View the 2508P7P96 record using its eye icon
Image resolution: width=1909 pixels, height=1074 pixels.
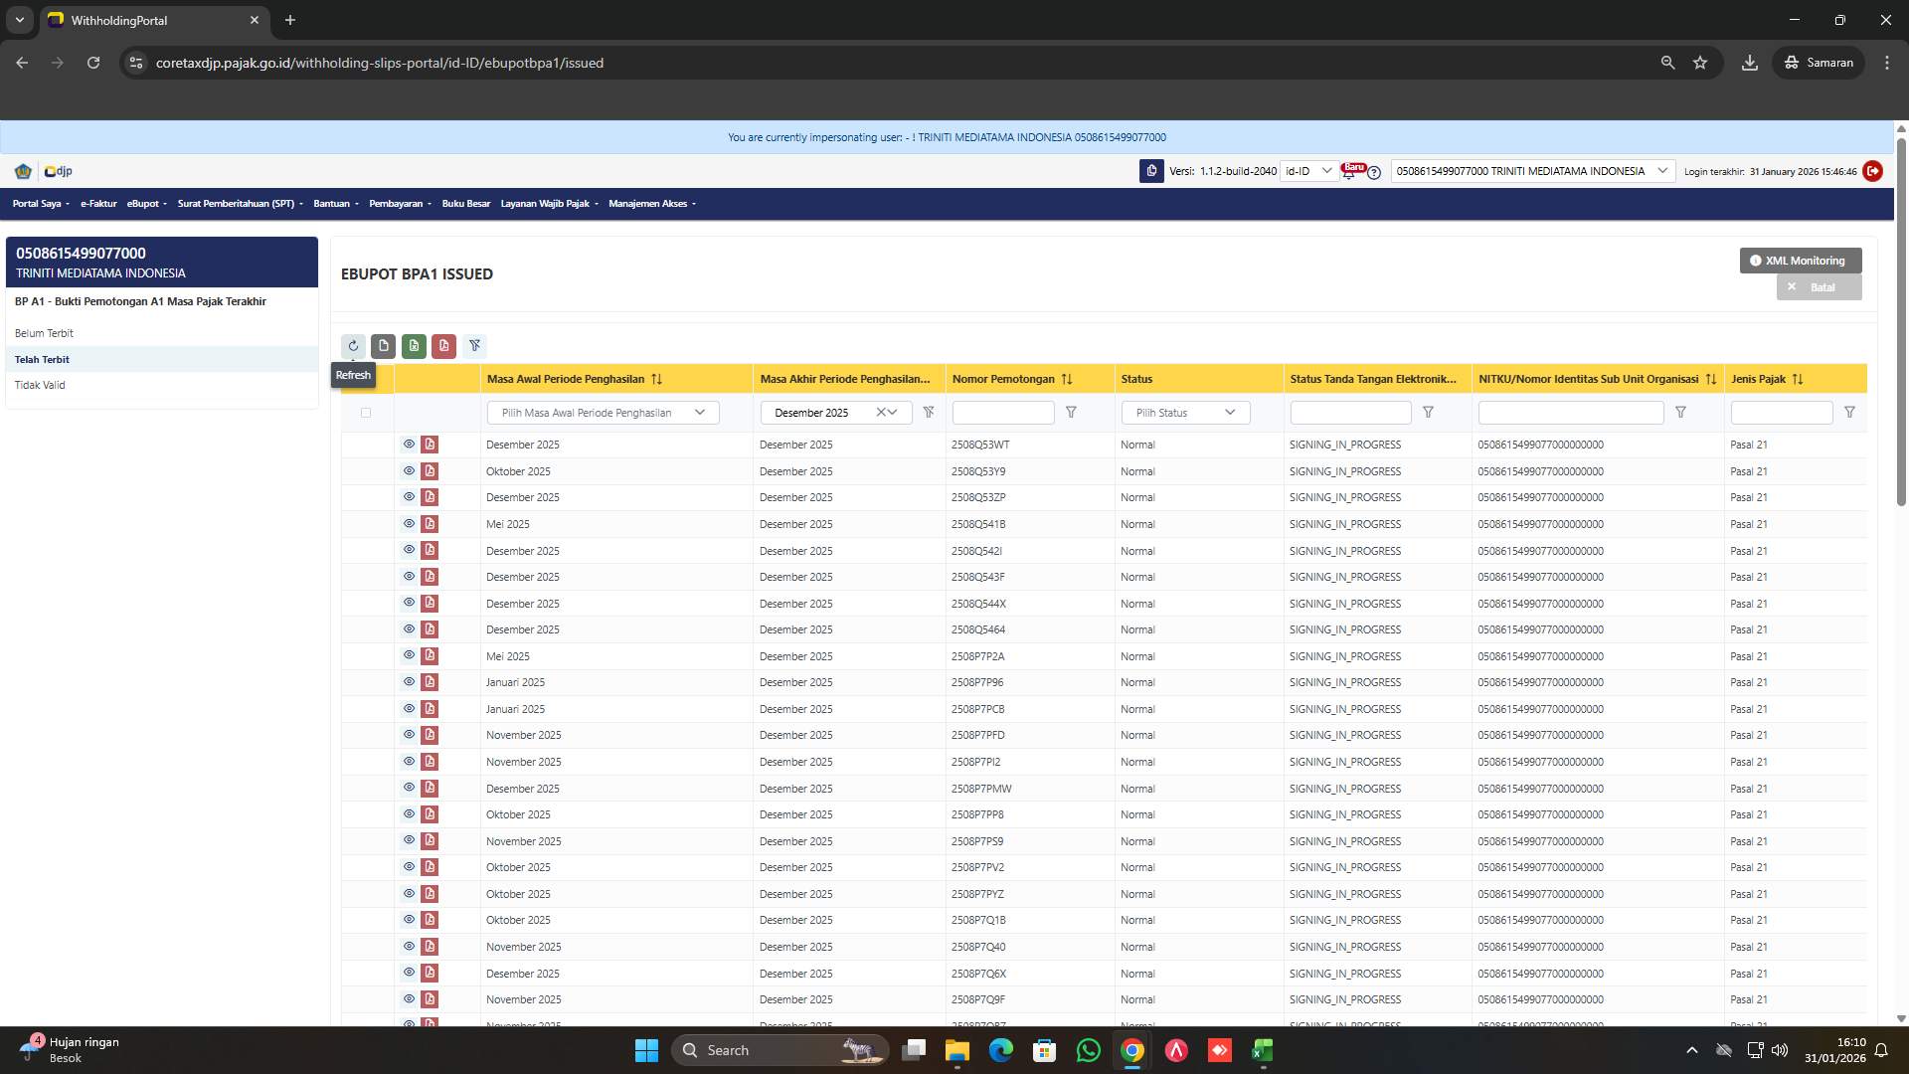tap(409, 682)
